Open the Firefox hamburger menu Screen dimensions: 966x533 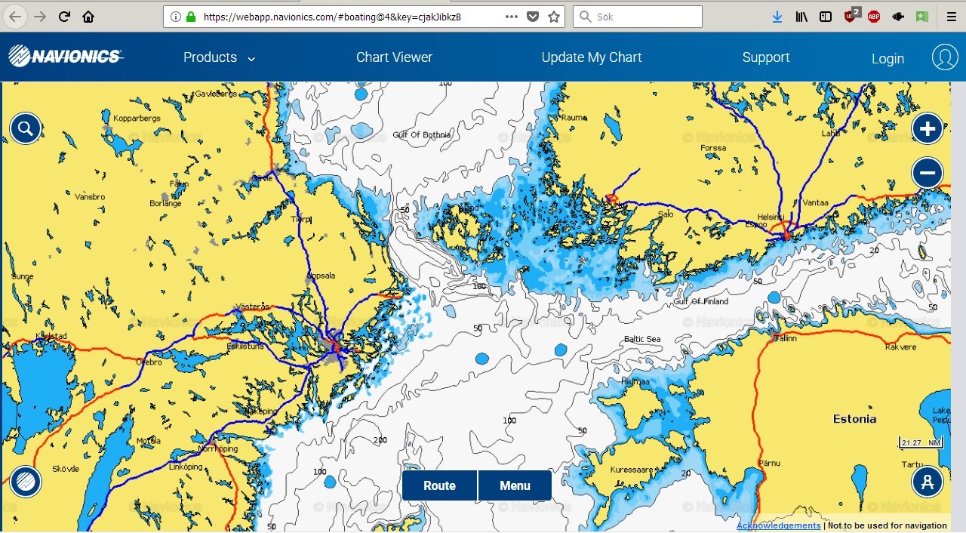pos(951,17)
